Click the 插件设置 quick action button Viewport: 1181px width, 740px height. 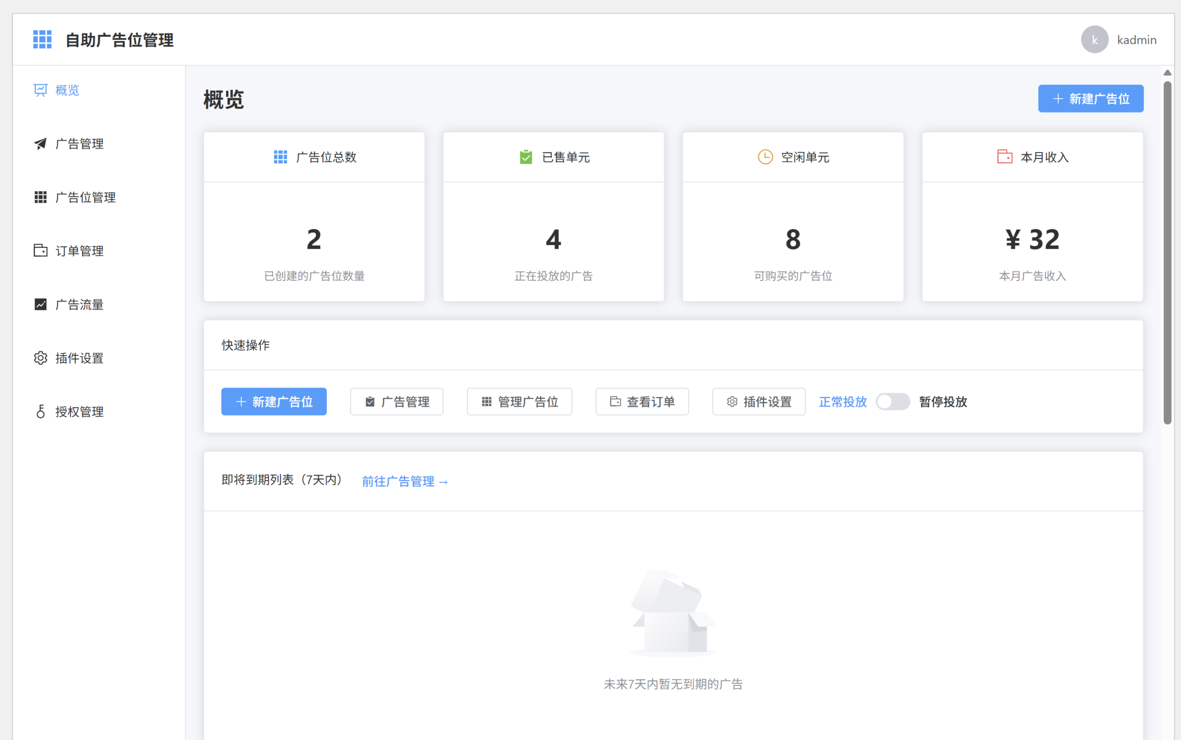[758, 402]
